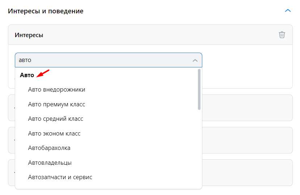Click the Интересы block header label
Image resolution: width=300 pixels, height=195 pixels.
(x=29, y=35)
